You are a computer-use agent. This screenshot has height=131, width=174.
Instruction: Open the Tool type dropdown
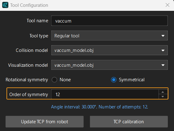pos(109,36)
